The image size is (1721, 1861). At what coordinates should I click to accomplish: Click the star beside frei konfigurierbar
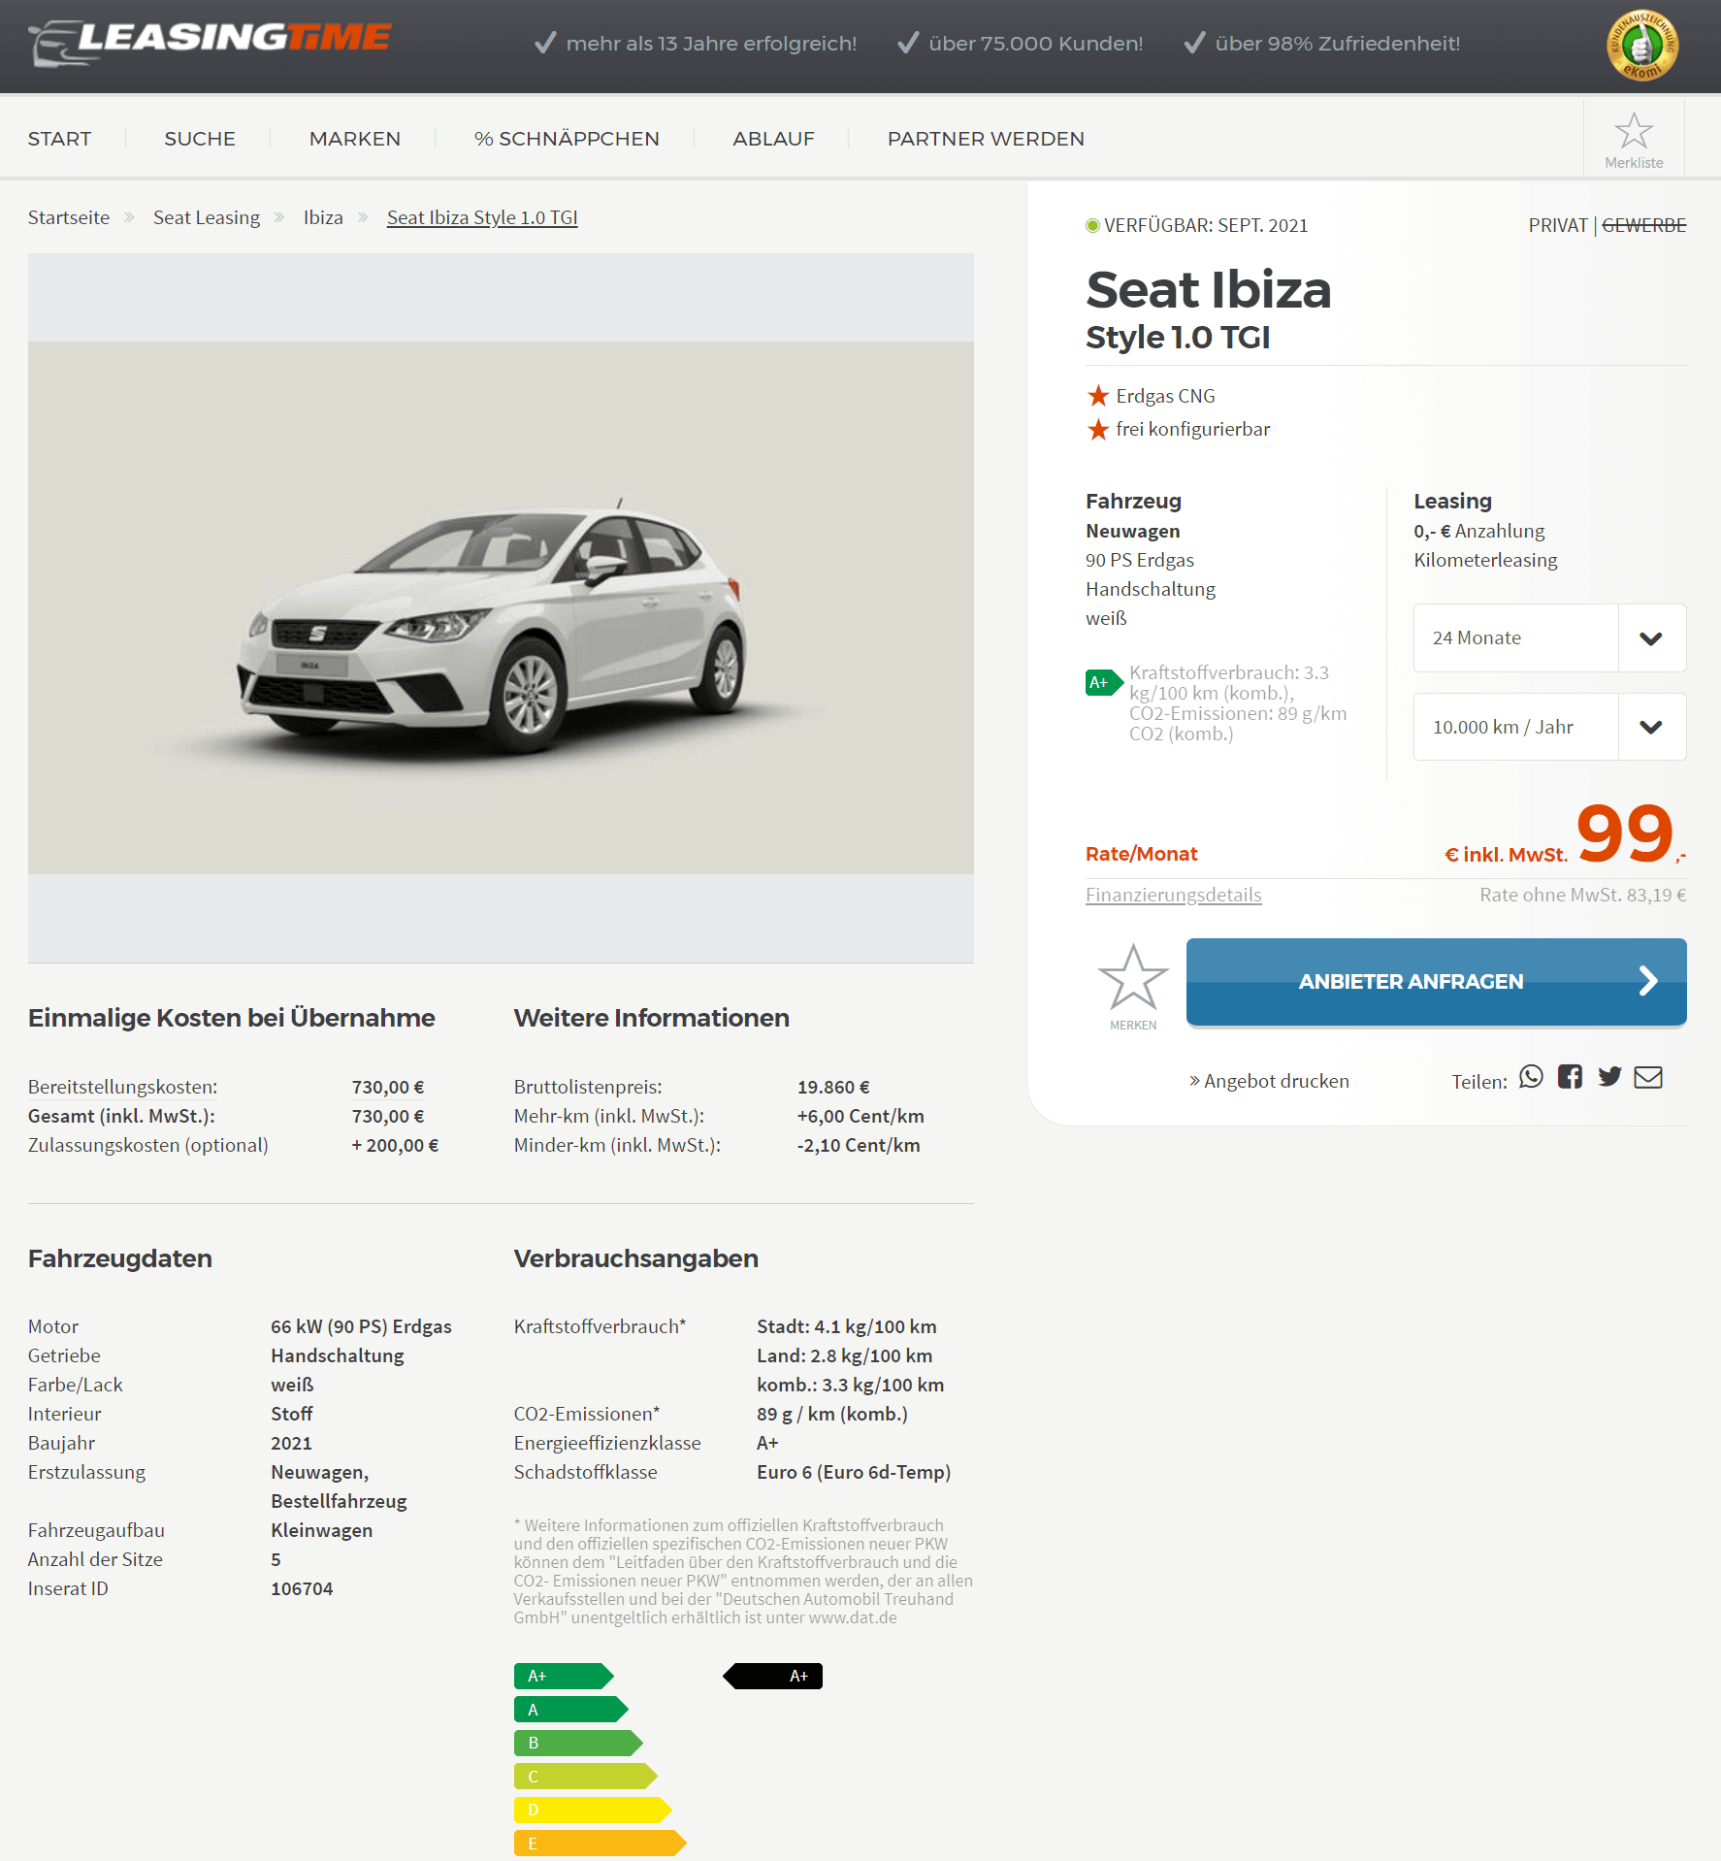[1098, 429]
